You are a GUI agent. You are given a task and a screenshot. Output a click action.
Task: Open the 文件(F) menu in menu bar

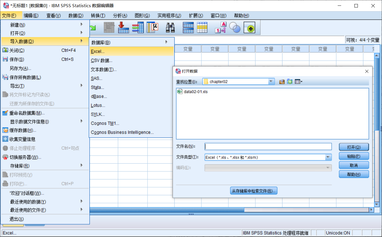point(9,16)
